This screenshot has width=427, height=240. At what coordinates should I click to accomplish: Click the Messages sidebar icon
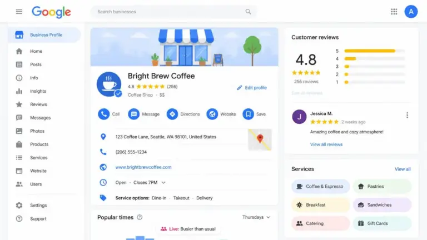(19, 118)
